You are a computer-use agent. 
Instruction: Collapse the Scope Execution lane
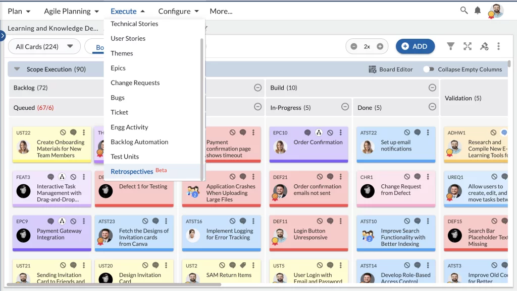coord(17,69)
